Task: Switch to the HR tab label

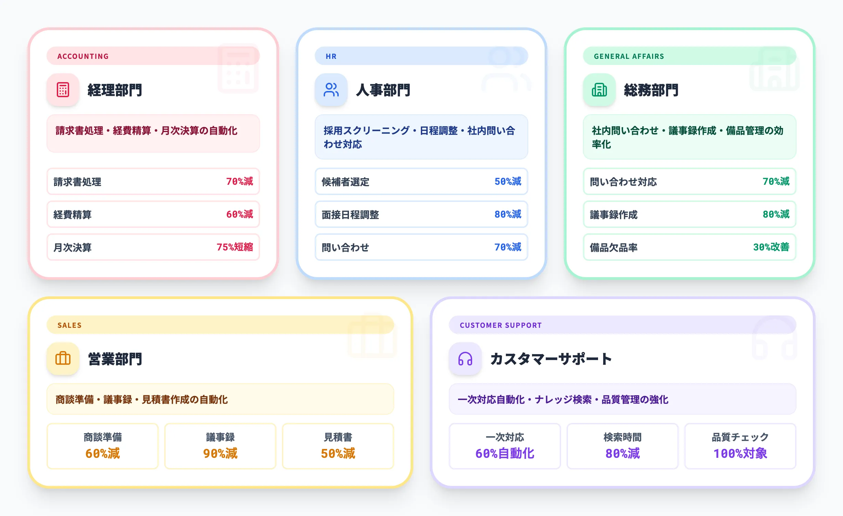Action: tap(330, 56)
